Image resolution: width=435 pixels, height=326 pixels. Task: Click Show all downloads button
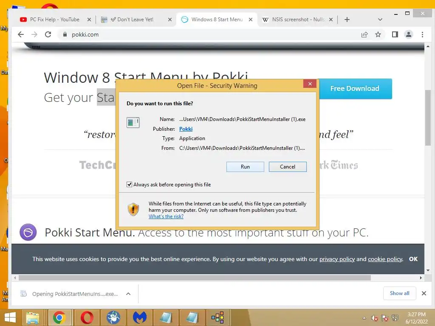pos(399,293)
